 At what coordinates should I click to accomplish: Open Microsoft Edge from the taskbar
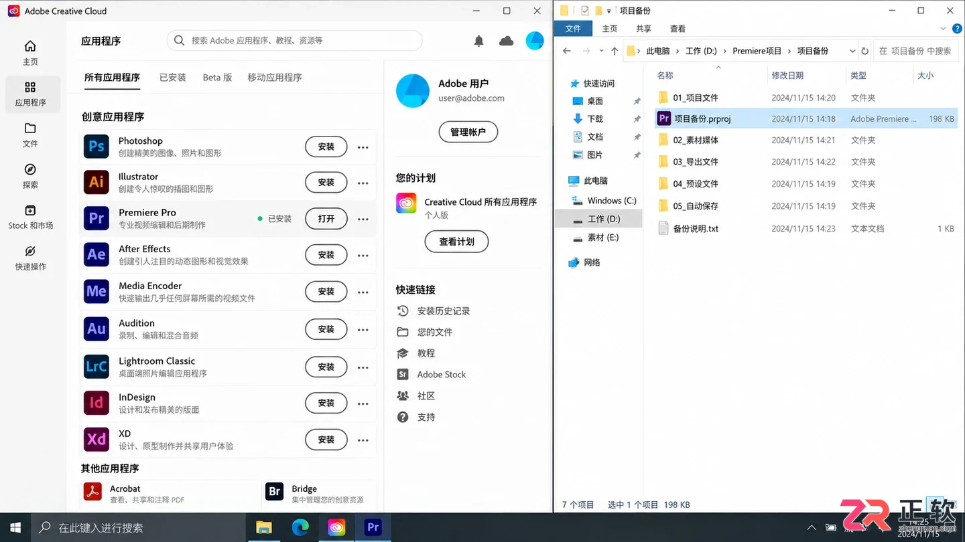(x=300, y=527)
